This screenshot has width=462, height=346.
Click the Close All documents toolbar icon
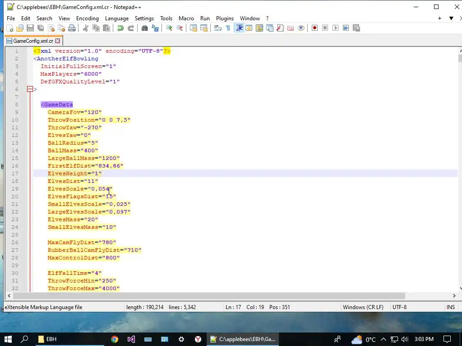pyautogui.click(x=61, y=28)
